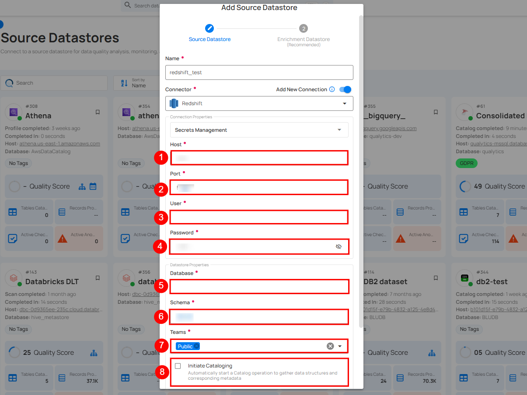This screenshot has height=395, width=527.
Task: Click the search magnifier icon in the Search bar
Action: (x=9, y=83)
